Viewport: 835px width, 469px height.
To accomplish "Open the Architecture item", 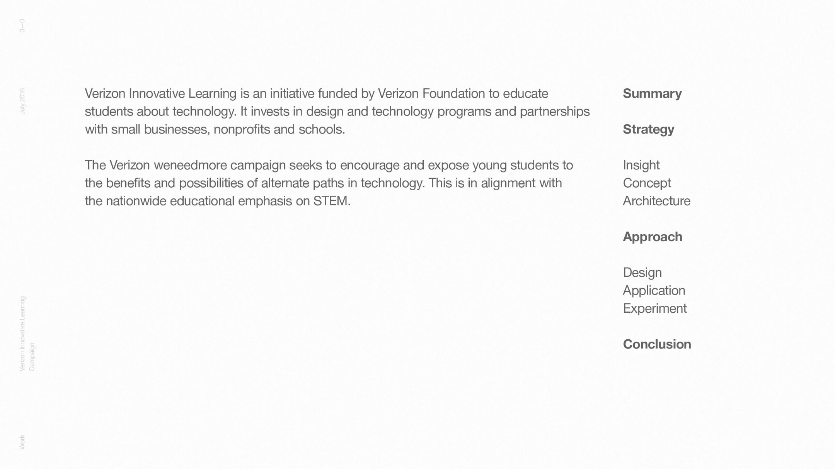I will pos(656,201).
